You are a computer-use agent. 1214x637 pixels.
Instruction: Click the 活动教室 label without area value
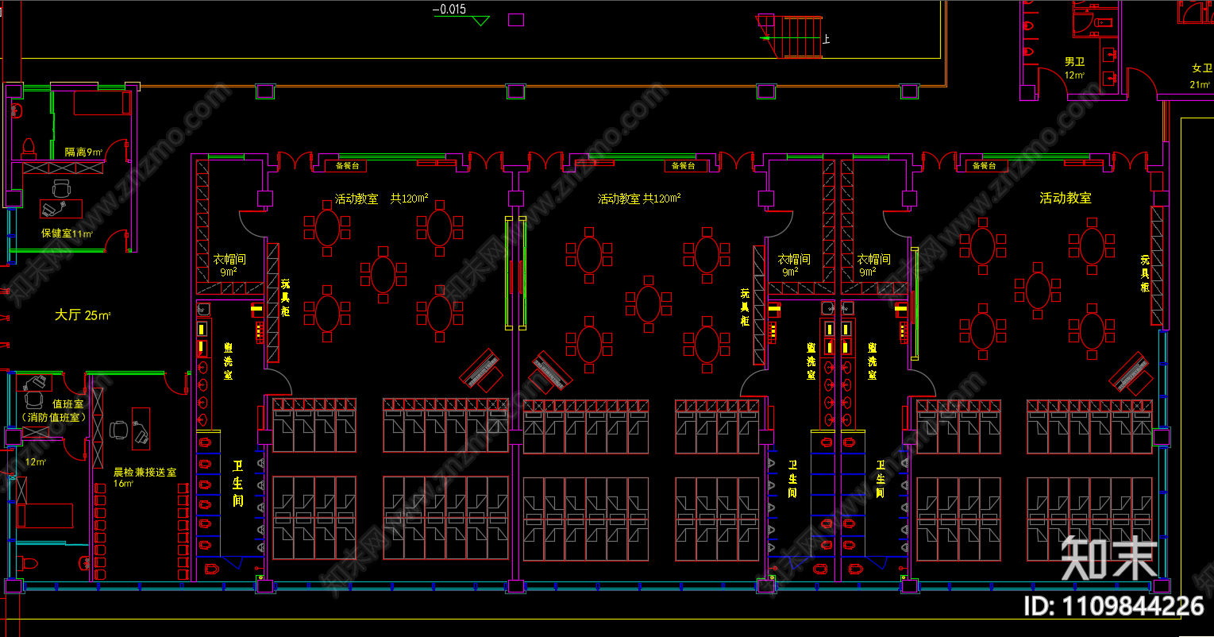pyautogui.click(x=1066, y=198)
